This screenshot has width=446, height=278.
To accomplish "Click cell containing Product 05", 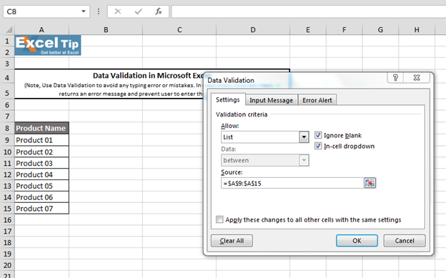I will coord(41,186).
